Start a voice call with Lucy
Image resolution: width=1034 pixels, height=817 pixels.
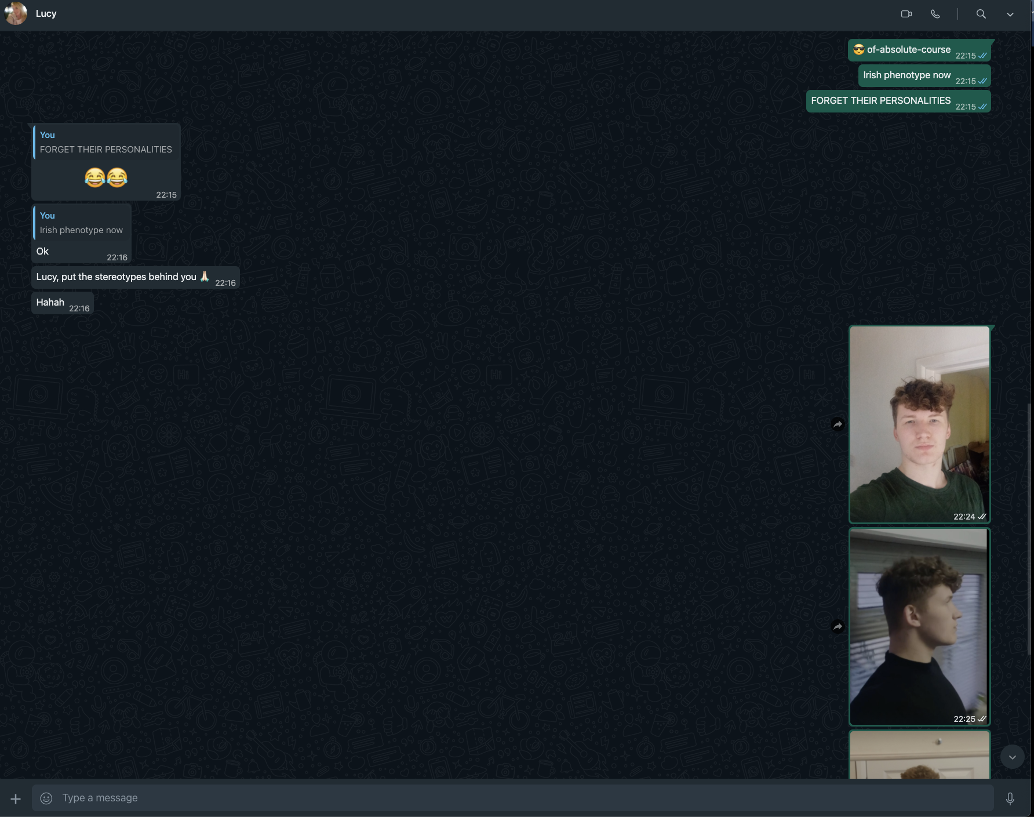coord(935,14)
